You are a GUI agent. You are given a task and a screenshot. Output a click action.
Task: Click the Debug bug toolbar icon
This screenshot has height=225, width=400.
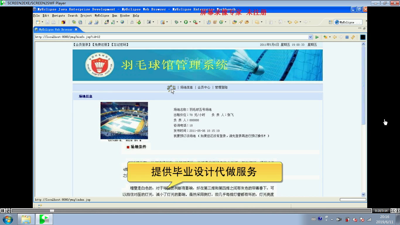[x=177, y=22]
